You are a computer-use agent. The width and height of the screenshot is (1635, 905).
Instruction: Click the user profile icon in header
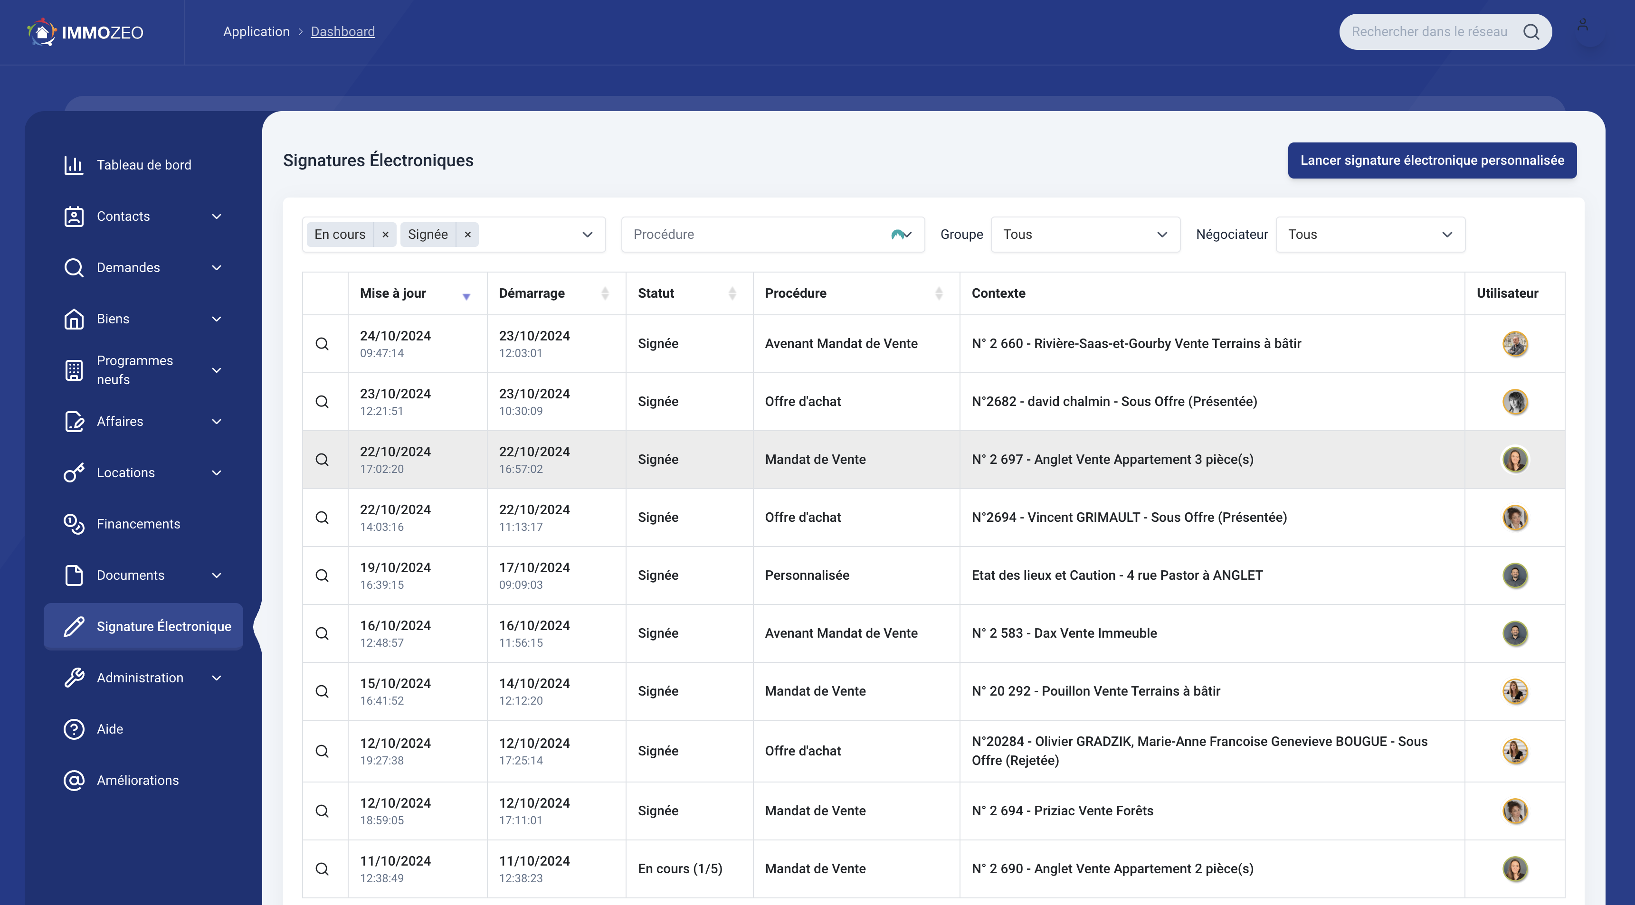[x=1582, y=25]
